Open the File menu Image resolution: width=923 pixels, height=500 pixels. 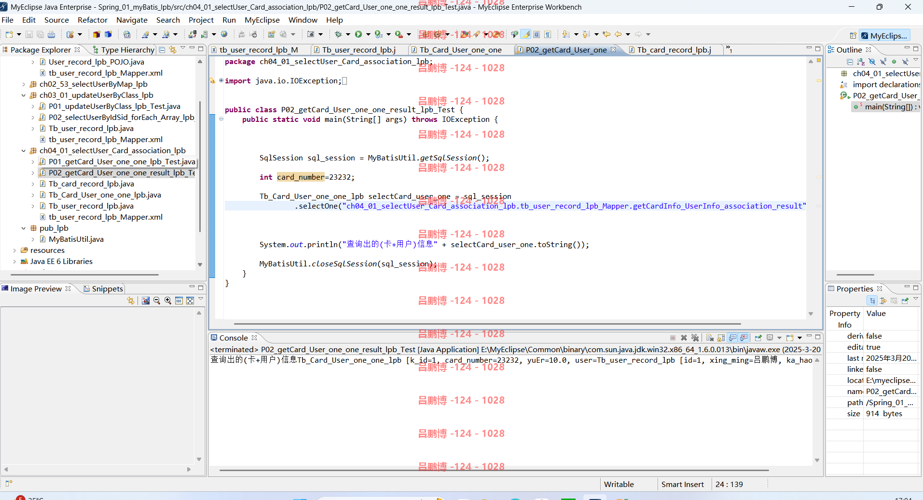pyautogui.click(x=7, y=20)
